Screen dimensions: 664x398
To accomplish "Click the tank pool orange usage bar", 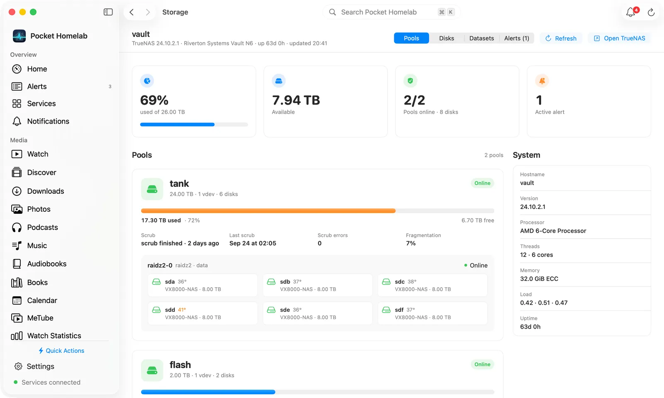I will (x=317, y=211).
